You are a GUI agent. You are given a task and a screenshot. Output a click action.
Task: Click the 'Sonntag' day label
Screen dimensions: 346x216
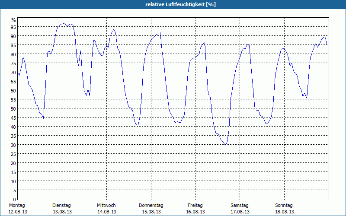284,206
